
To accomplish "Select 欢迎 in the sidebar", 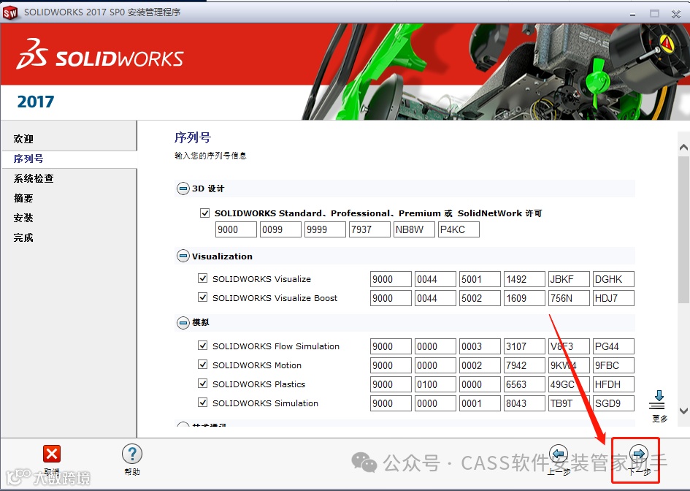I will [x=23, y=139].
